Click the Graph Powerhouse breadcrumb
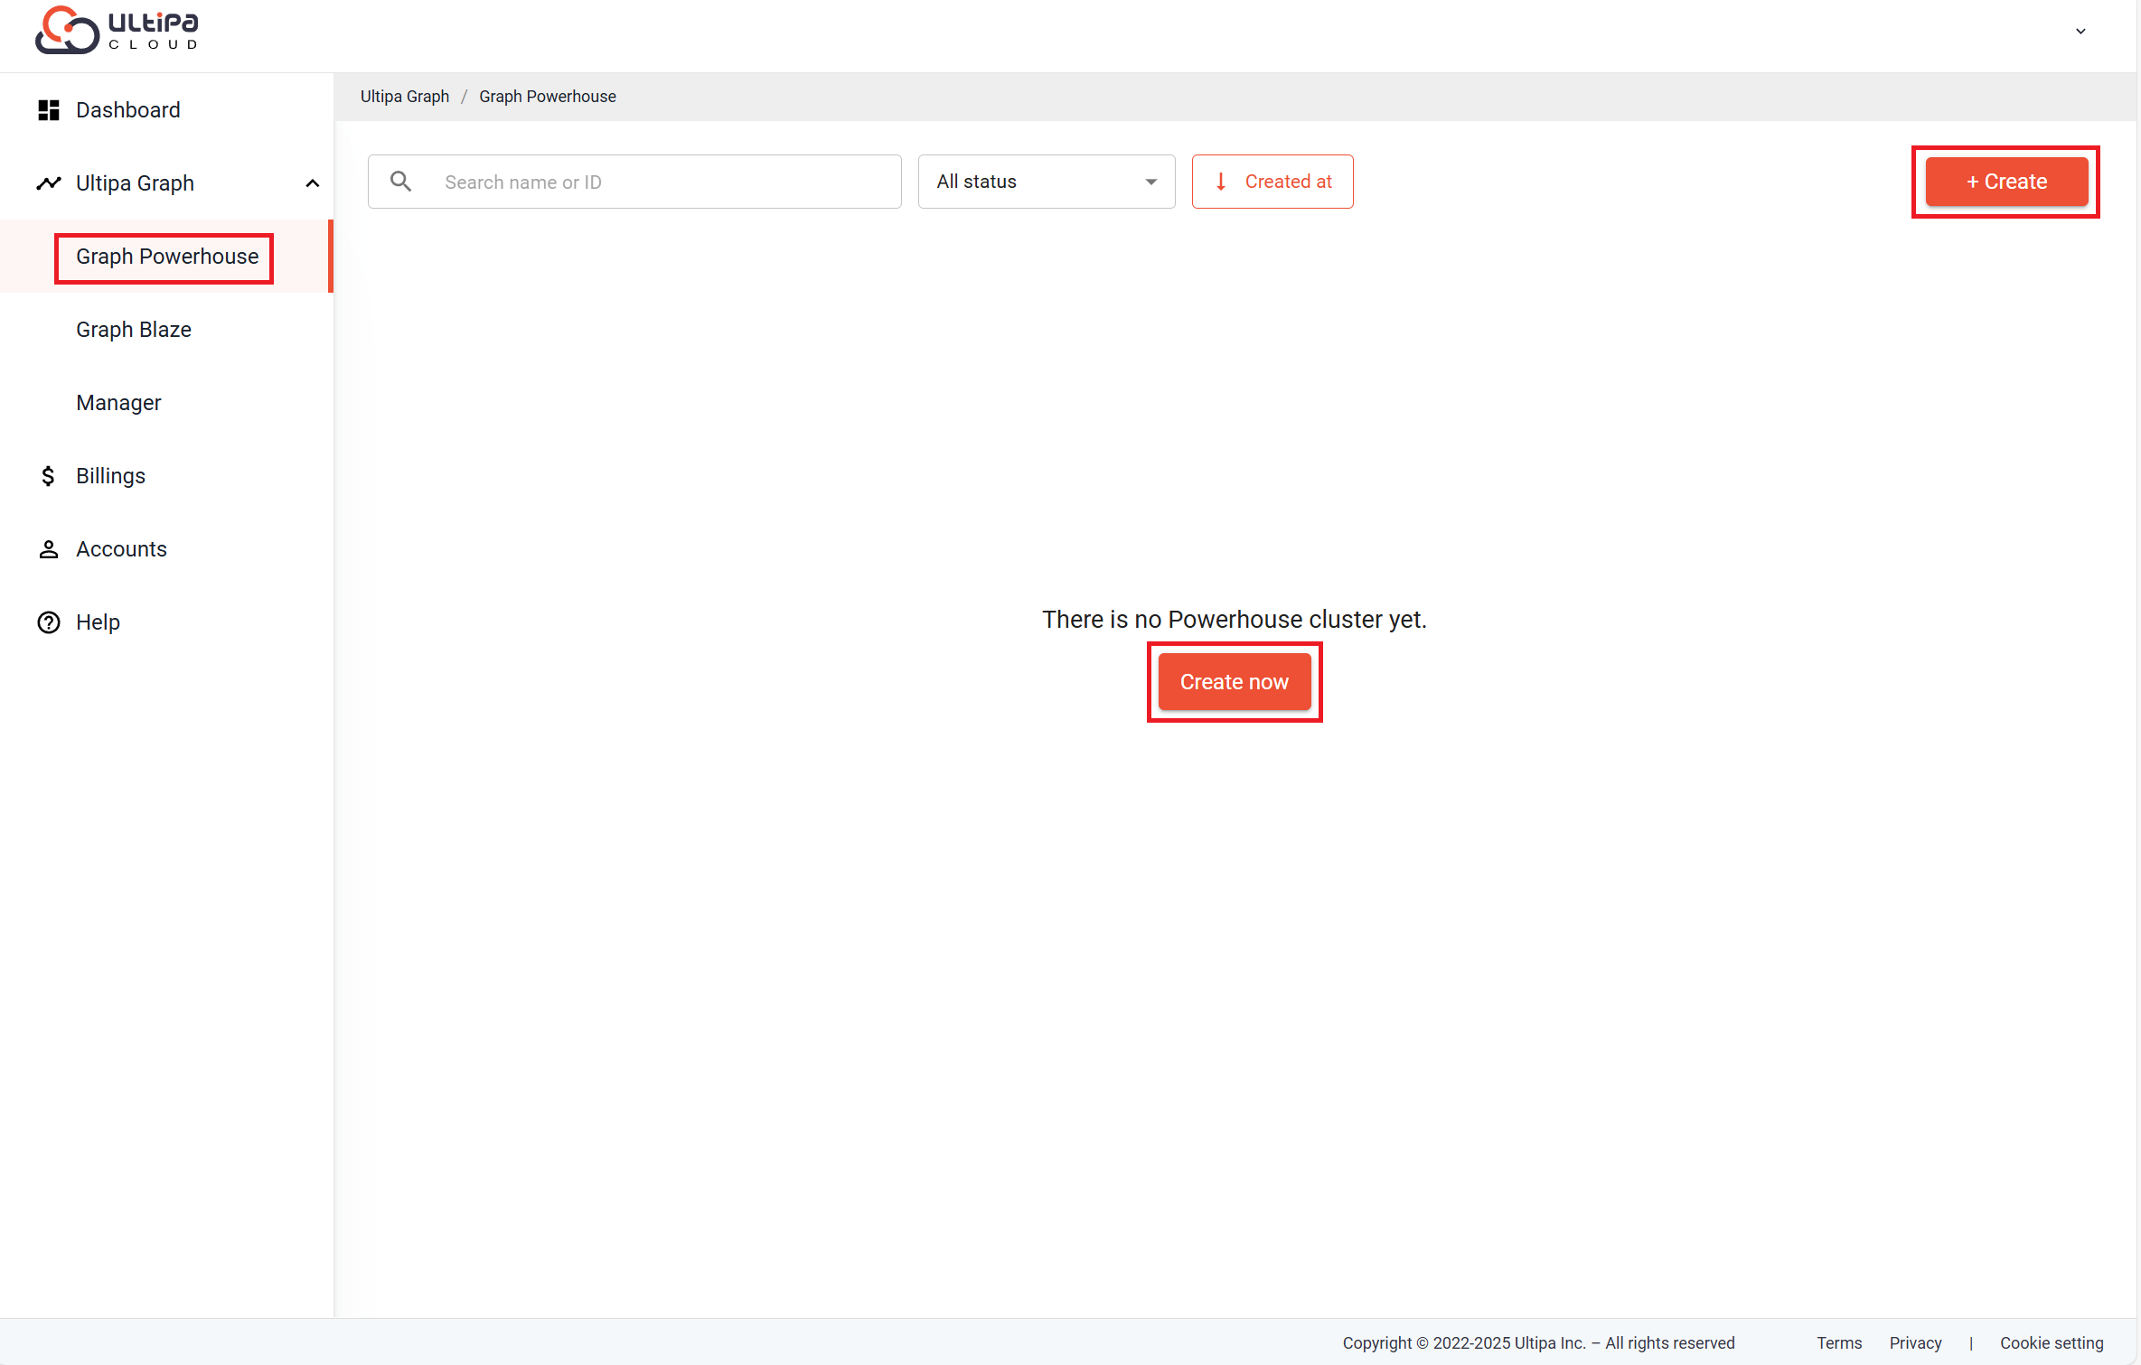The height and width of the screenshot is (1365, 2141). point(548,97)
